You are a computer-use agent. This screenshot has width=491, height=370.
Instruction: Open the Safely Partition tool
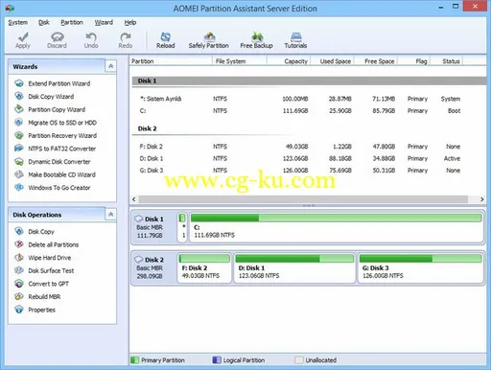pos(209,40)
